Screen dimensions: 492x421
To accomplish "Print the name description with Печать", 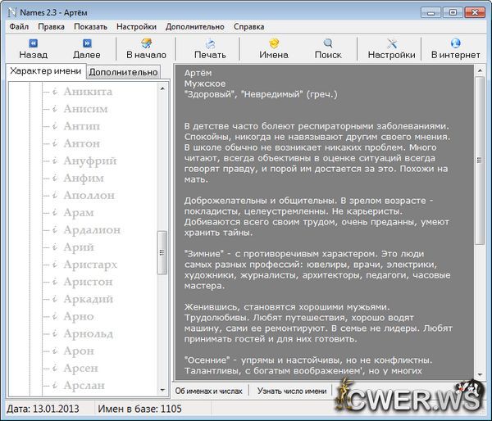I will click(x=210, y=43).
